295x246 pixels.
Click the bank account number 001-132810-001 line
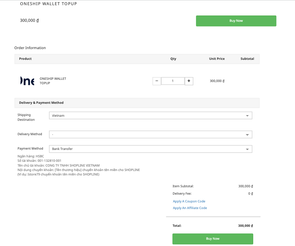point(39,161)
